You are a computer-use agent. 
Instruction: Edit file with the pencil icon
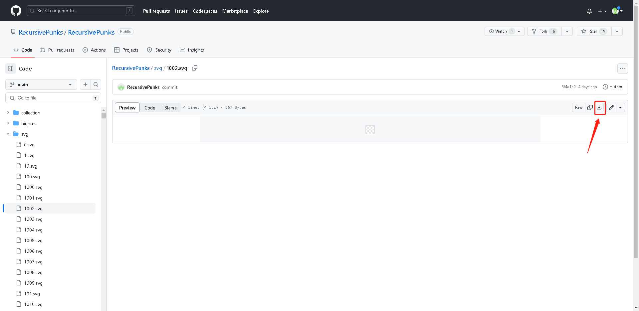pyautogui.click(x=611, y=107)
